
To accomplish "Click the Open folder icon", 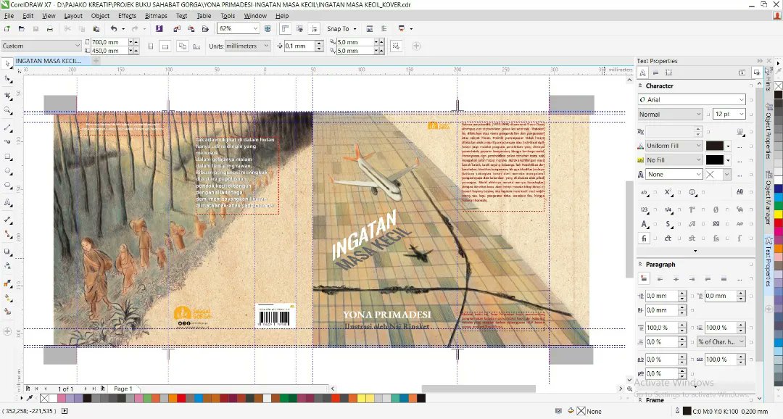I will coord(22,29).
